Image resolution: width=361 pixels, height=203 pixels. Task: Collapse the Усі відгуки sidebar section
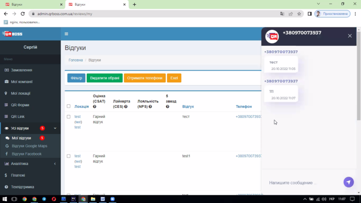pos(55,128)
